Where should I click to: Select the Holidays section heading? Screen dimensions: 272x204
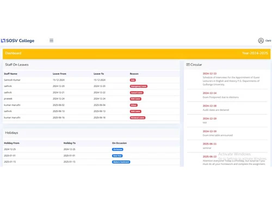click(11, 133)
